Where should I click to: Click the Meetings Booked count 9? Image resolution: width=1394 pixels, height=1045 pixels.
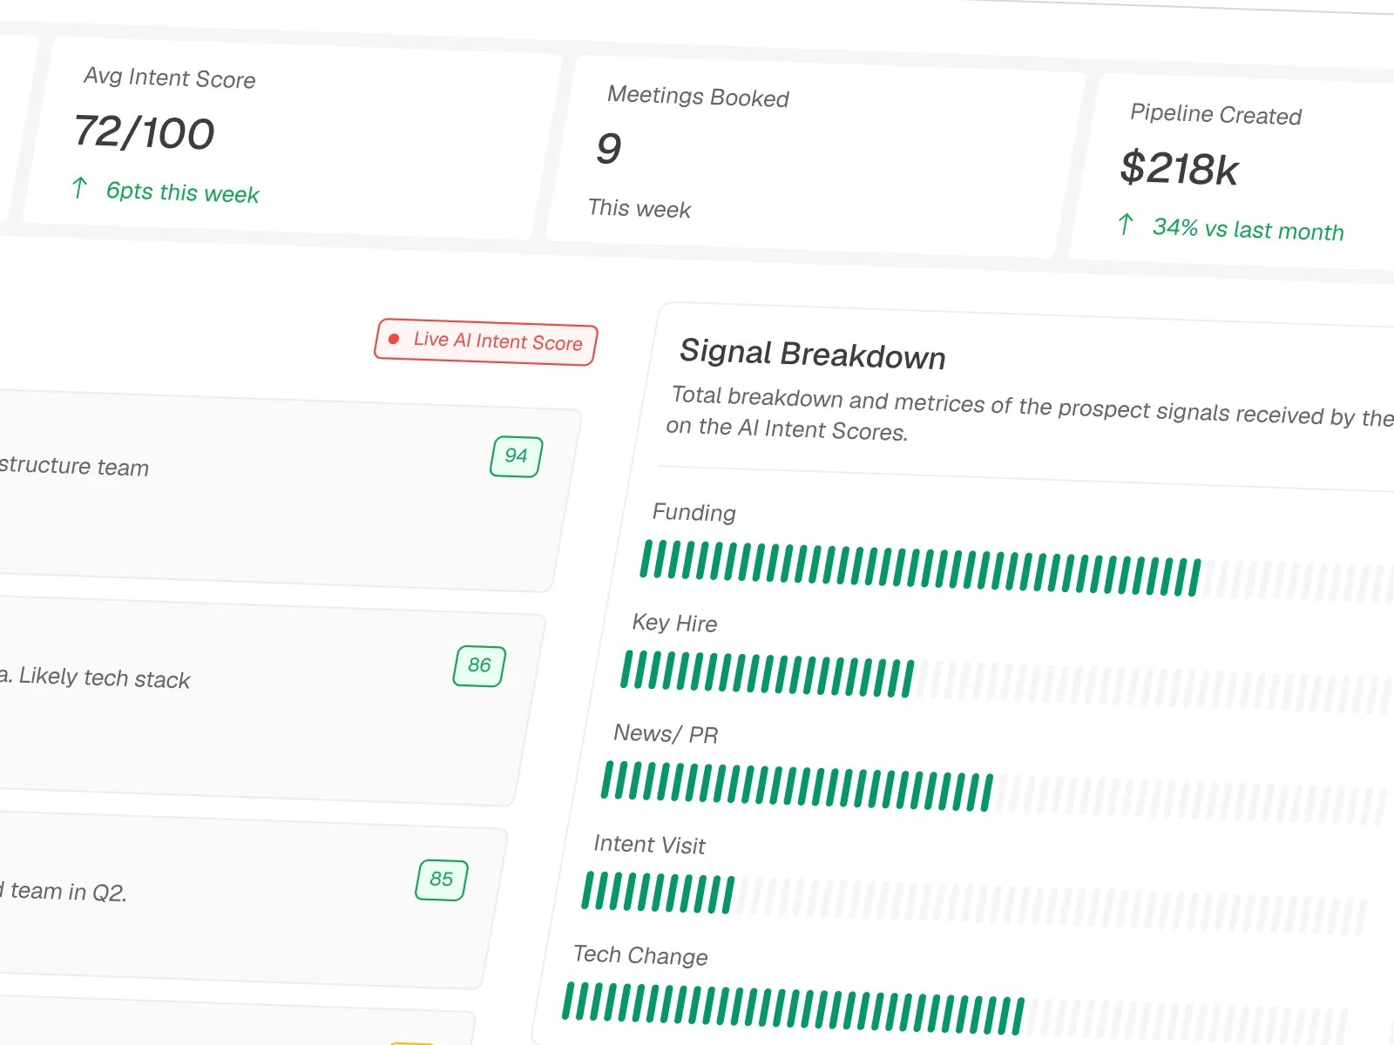pyautogui.click(x=609, y=149)
